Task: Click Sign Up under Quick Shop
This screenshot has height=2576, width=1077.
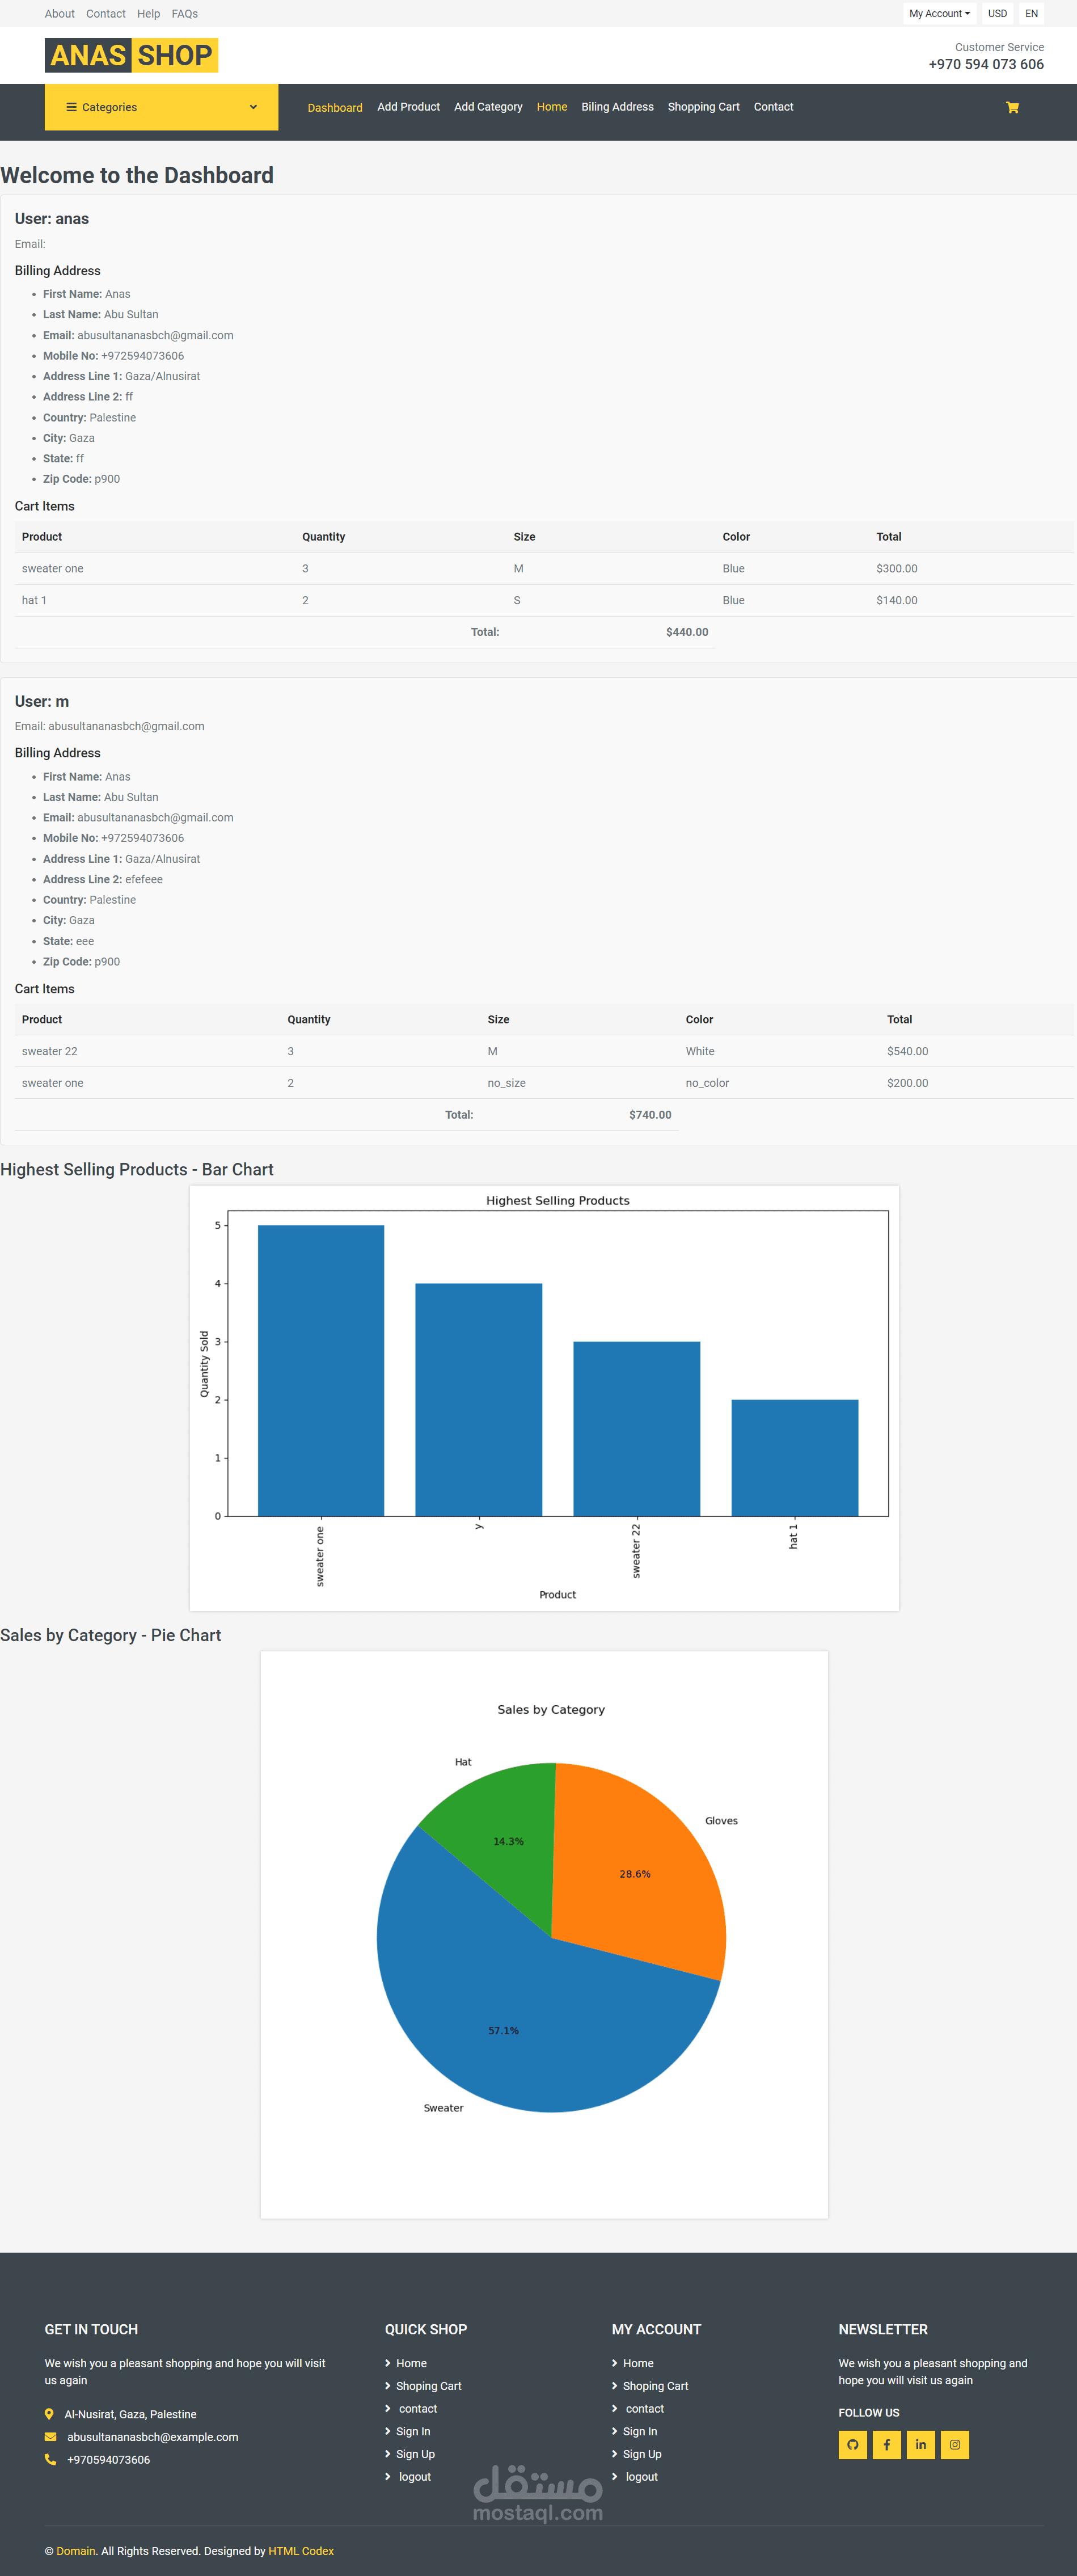Action: (415, 2454)
